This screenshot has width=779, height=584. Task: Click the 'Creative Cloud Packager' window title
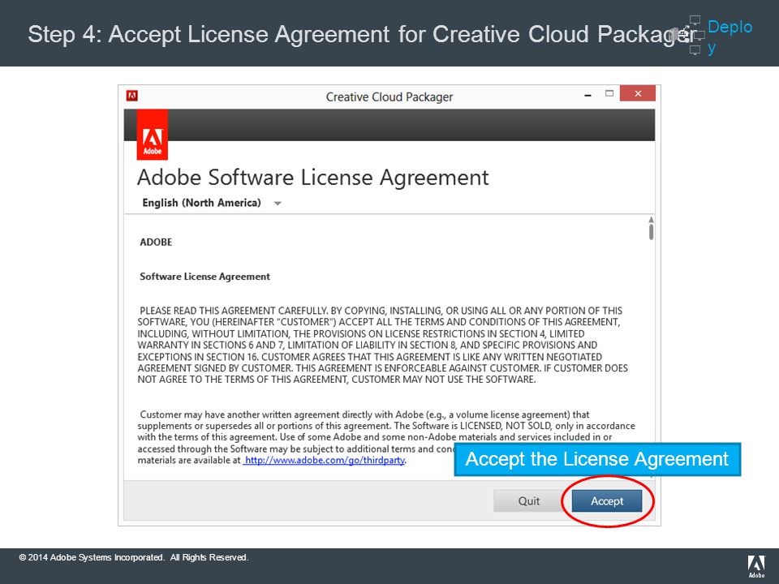pyautogui.click(x=389, y=97)
